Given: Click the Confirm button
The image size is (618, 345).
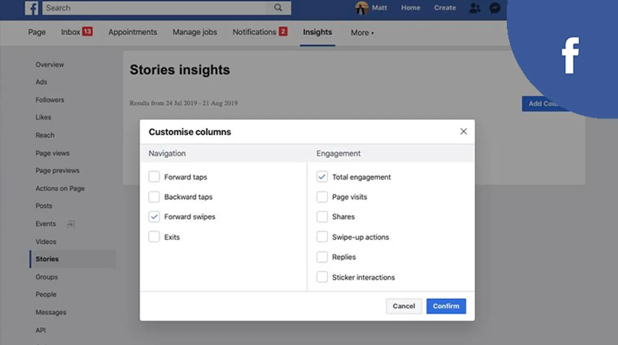Looking at the screenshot, I should 446,306.
